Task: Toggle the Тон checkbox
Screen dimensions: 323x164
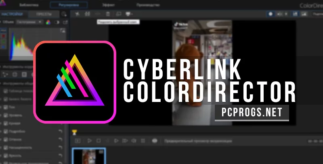Action: point(6,107)
